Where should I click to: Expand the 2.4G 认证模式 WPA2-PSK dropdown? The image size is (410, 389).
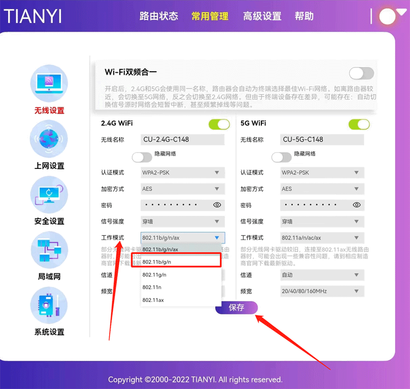pos(182,172)
